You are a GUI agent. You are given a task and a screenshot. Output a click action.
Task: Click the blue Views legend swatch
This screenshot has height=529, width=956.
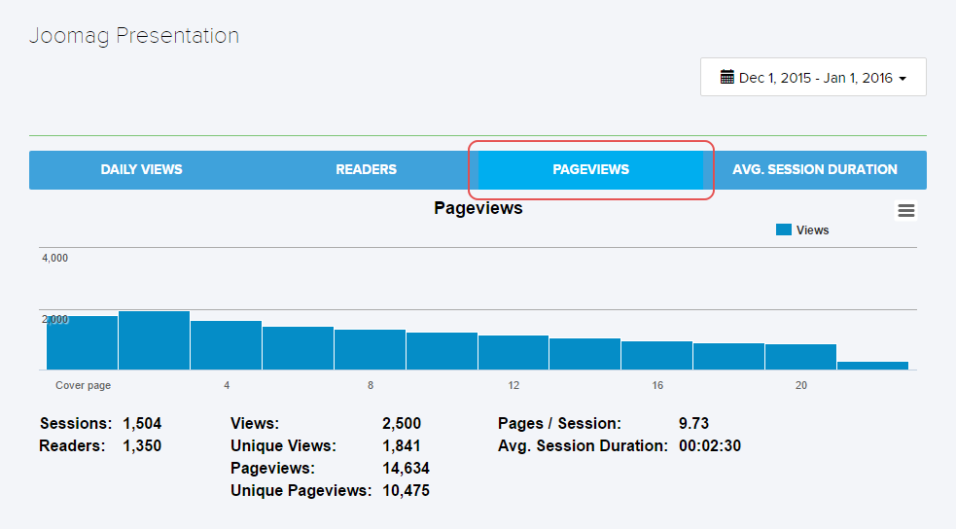pos(784,230)
